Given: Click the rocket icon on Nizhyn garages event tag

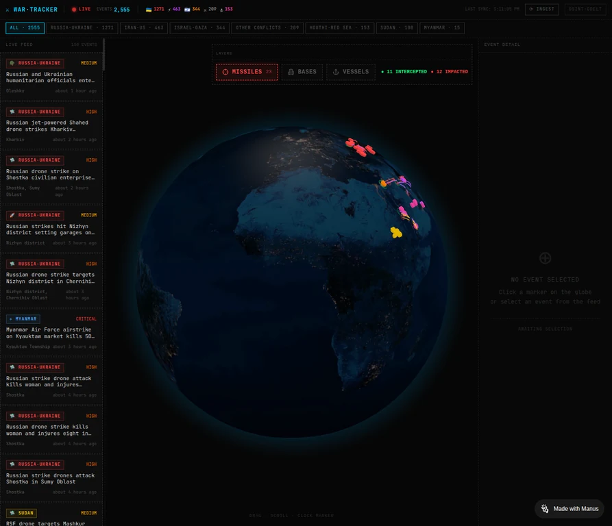Looking at the screenshot, I should pyautogui.click(x=12, y=215).
